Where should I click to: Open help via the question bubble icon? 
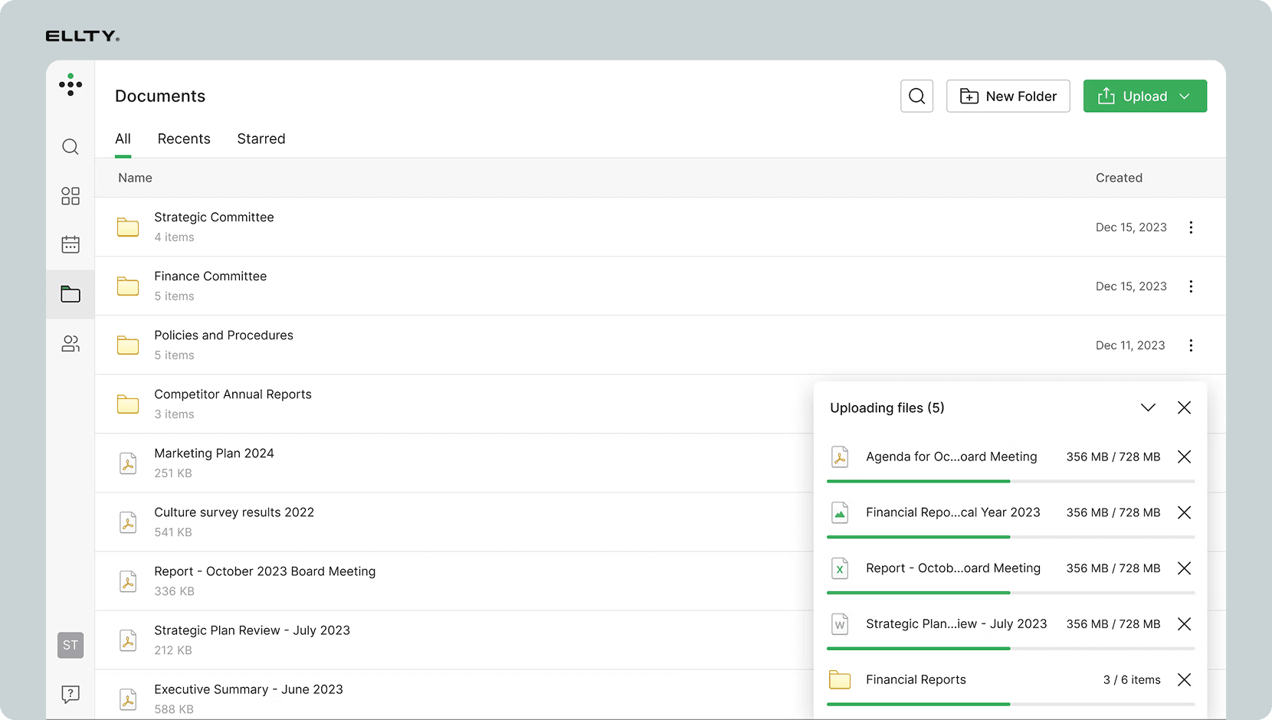[70, 694]
